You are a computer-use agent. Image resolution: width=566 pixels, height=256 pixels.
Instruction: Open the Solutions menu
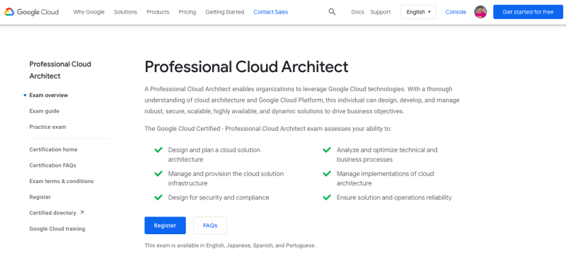click(126, 12)
